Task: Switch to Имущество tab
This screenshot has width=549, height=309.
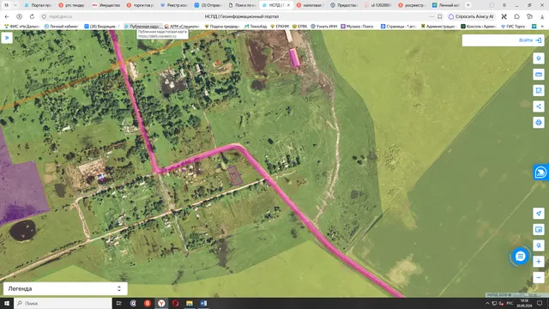Action: tap(106, 5)
